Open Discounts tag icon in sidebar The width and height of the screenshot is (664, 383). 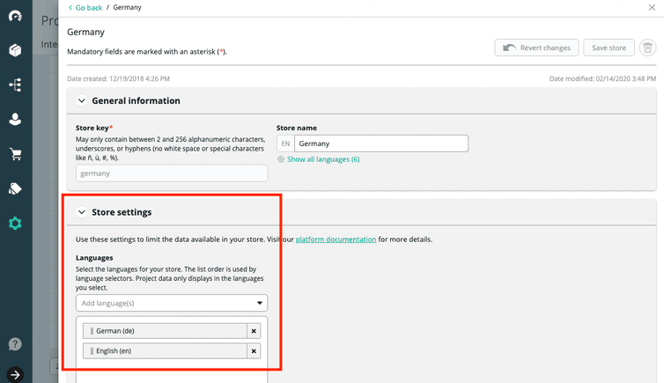15,188
